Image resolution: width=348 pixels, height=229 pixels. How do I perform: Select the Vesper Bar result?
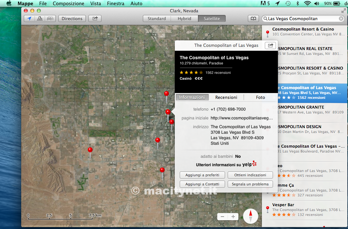tap(305, 209)
